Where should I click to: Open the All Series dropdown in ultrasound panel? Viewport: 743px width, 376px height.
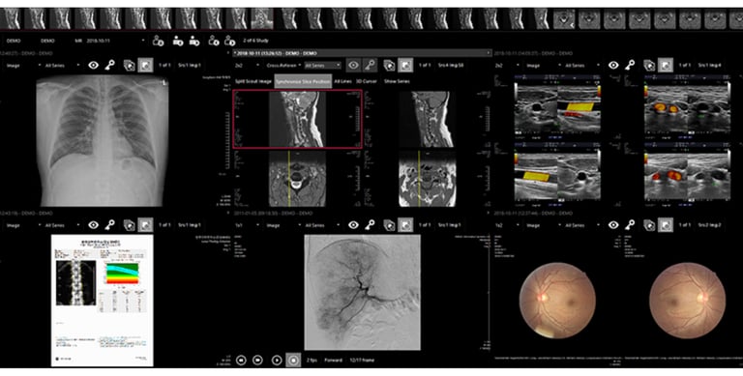click(582, 66)
